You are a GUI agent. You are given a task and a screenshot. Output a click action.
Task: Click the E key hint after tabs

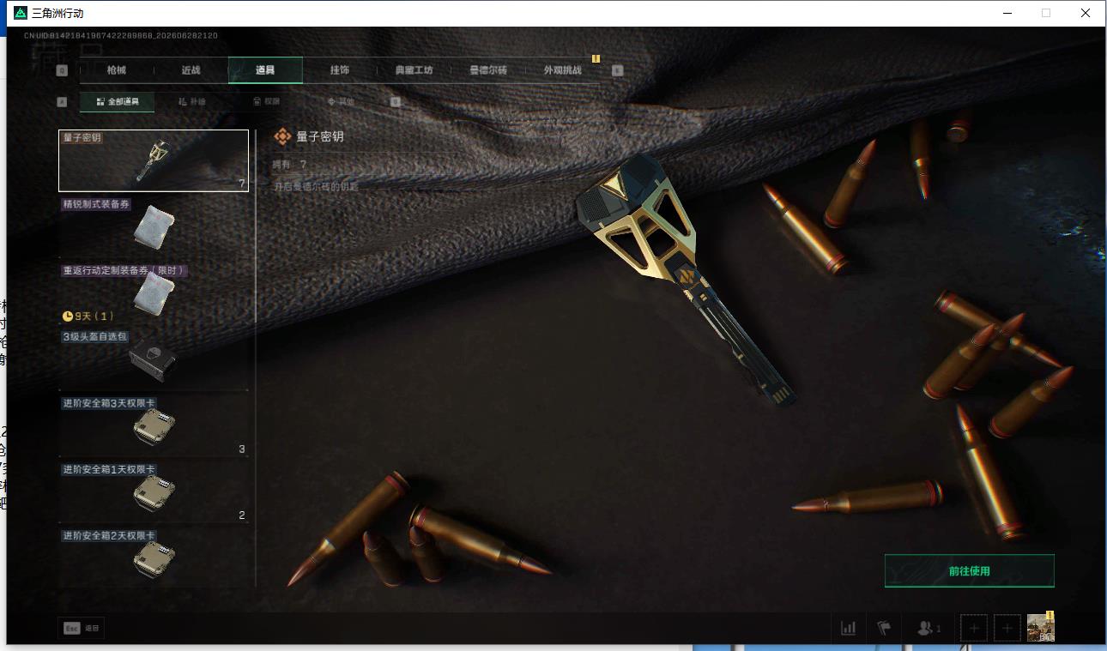[617, 70]
